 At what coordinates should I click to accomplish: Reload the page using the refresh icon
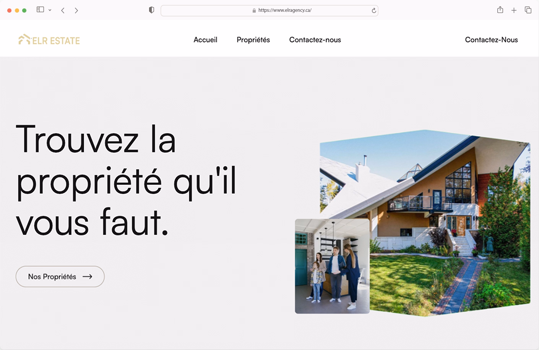coord(373,11)
